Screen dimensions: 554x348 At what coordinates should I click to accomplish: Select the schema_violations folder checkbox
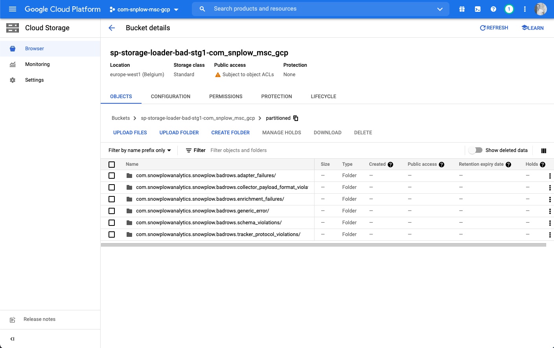click(112, 223)
